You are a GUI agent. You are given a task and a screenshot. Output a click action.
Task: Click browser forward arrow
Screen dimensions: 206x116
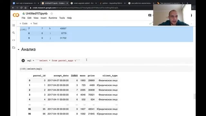(17, 8)
